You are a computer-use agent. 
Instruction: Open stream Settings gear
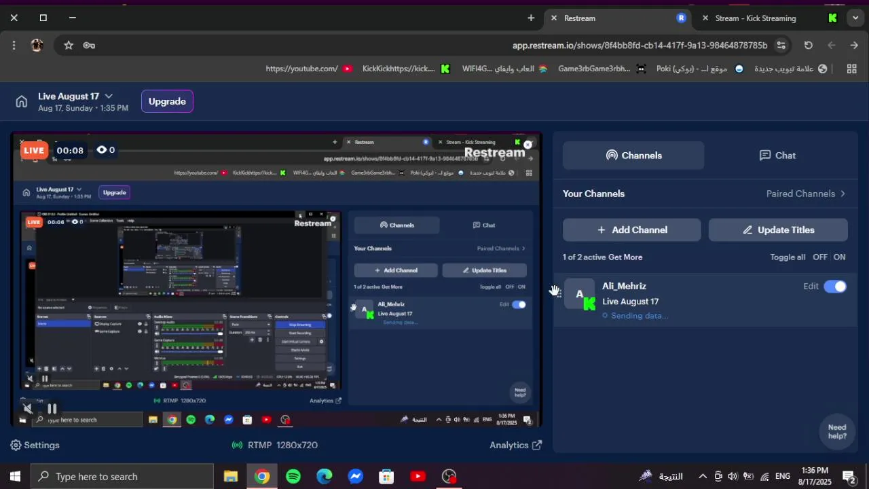[35, 446]
